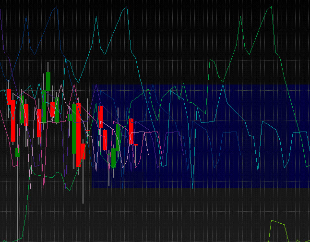Select the tallest red candlestick body

79,135
